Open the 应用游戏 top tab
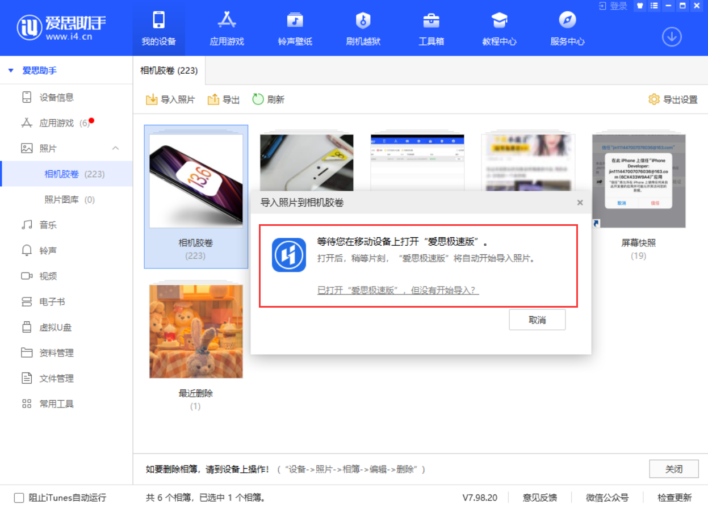This screenshot has height=508, width=708. [227, 28]
